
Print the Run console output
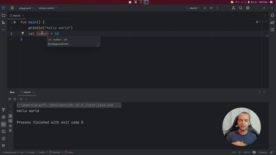tap(10, 126)
